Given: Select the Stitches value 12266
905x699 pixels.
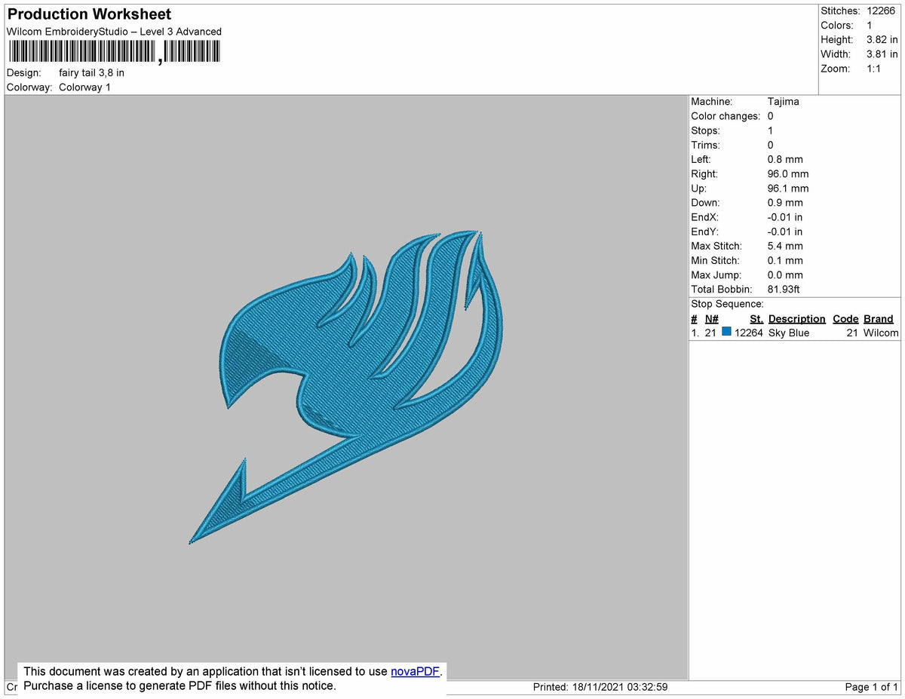Looking at the screenshot, I should click(x=881, y=11).
